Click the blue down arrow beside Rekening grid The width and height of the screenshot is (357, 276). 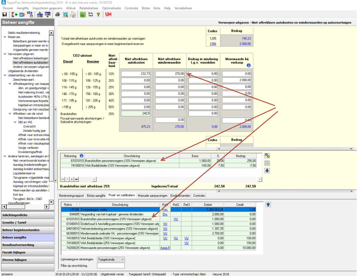pyautogui.click(x=268, y=171)
